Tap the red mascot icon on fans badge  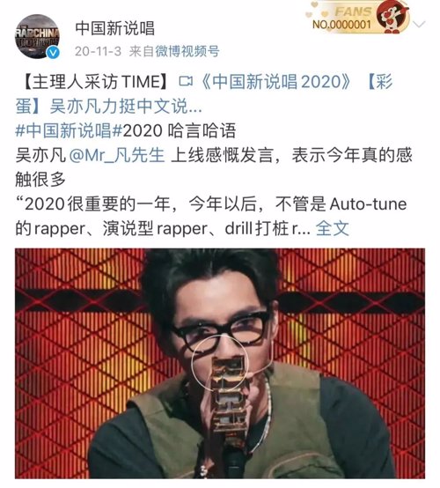click(x=392, y=17)
